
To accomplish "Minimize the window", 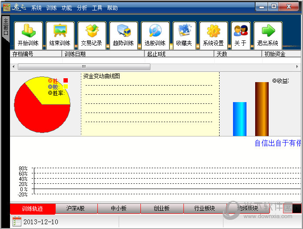I will click(261, 7).
